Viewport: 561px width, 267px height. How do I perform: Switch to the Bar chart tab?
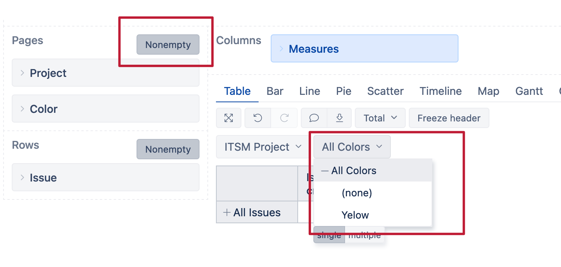point(275,91)
